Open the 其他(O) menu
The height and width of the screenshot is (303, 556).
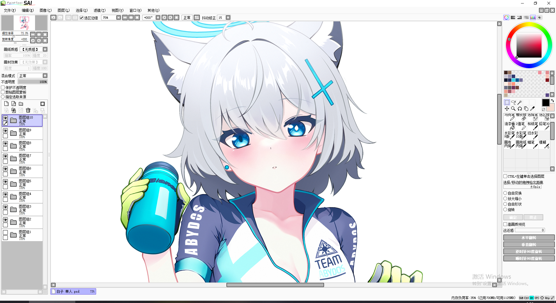pyautogui.click(x=153, y=10)
